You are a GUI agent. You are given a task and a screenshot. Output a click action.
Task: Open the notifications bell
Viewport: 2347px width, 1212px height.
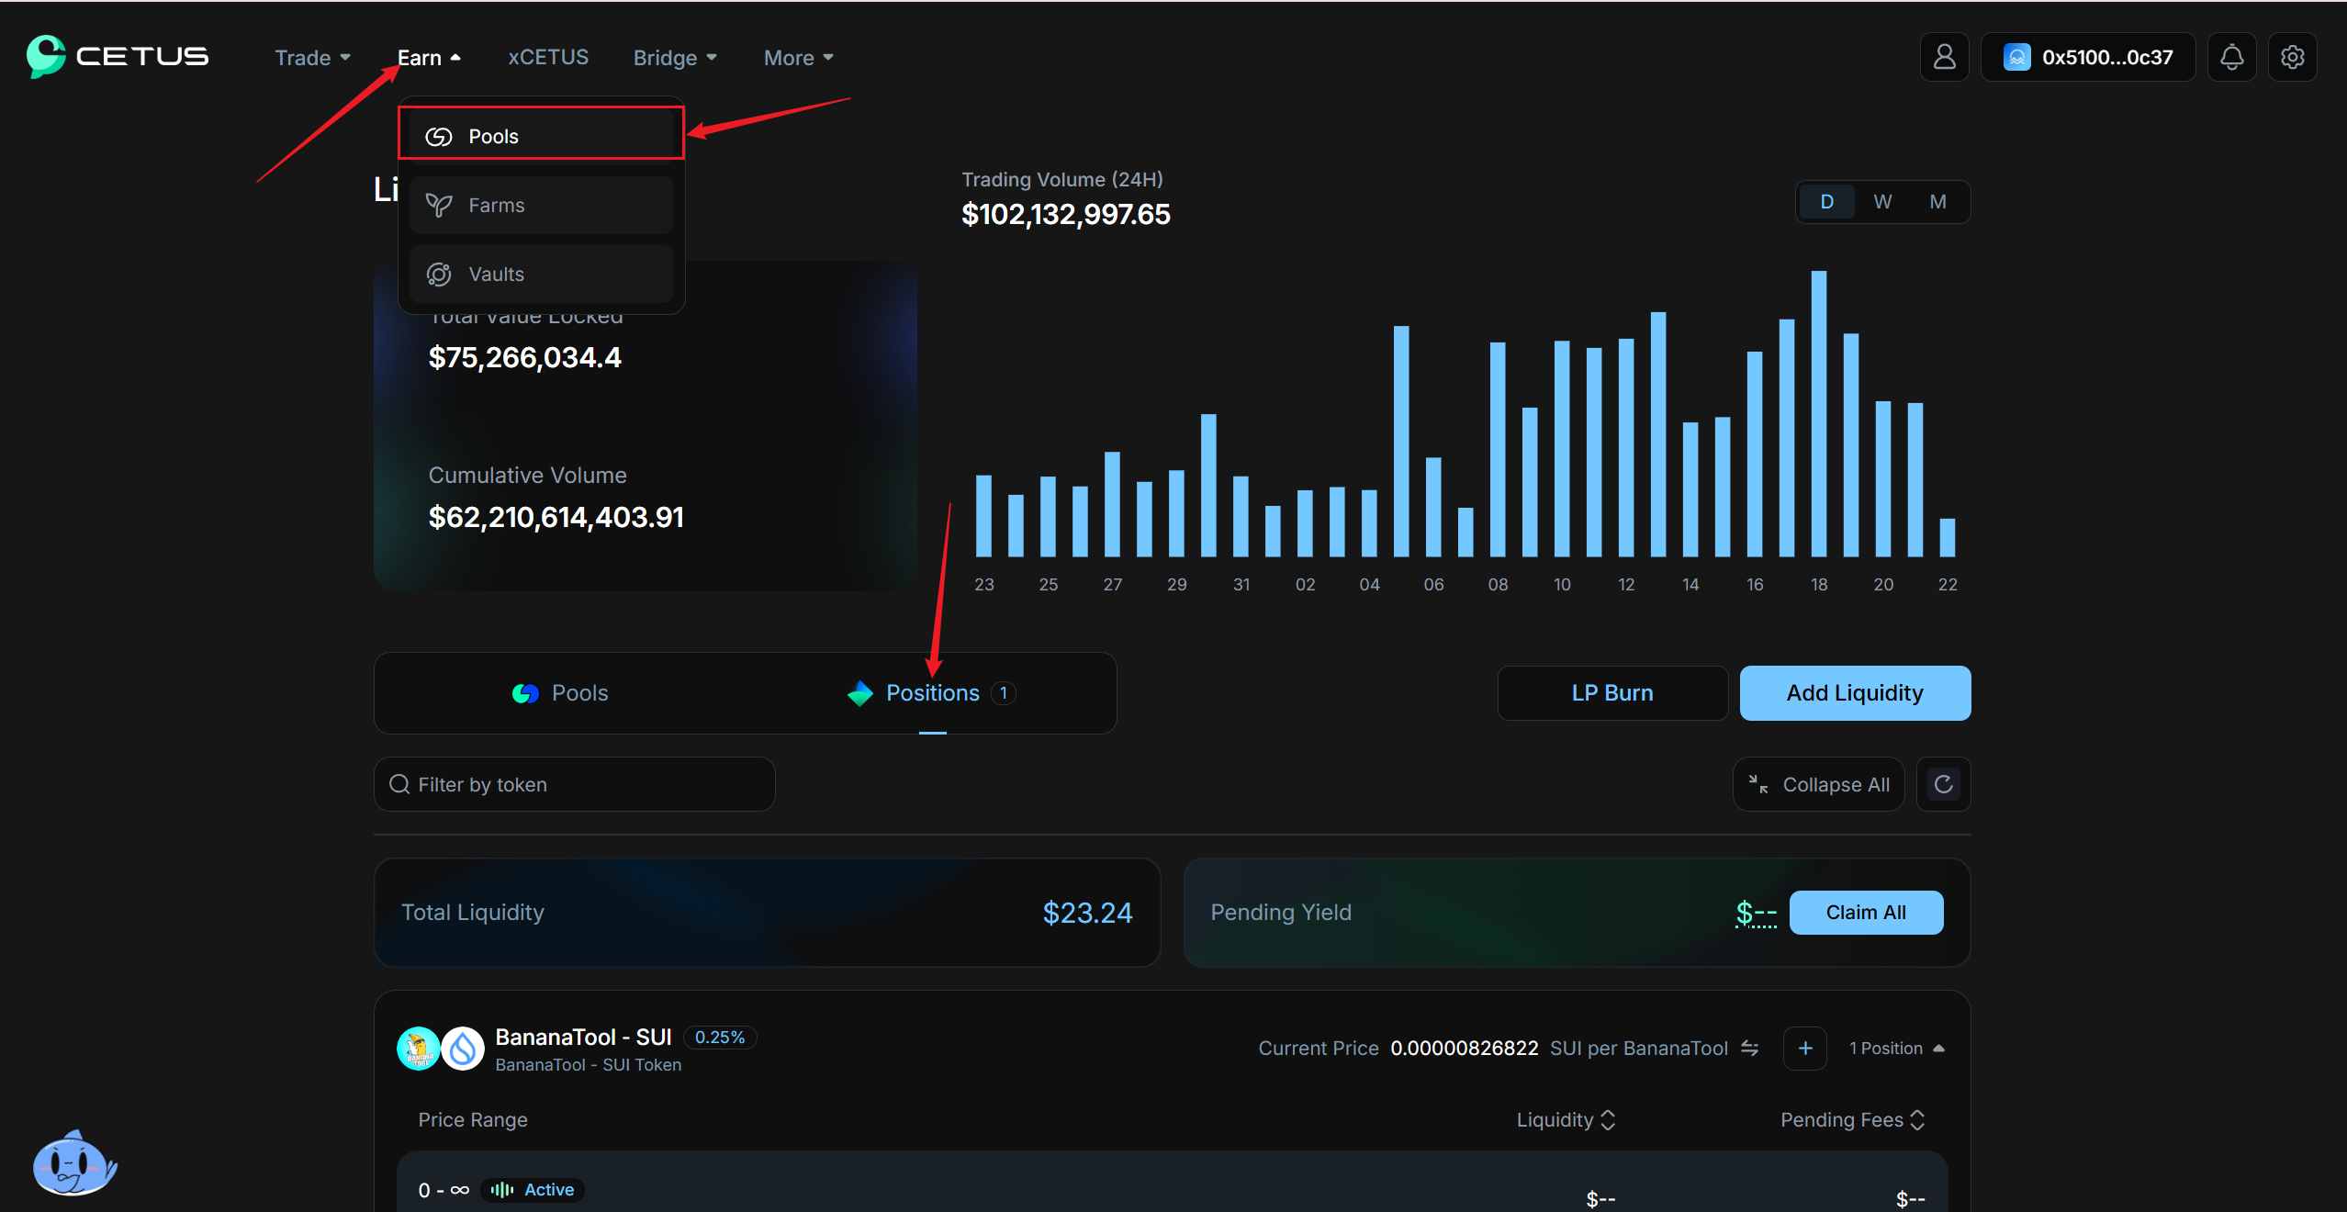(2231, 57)
